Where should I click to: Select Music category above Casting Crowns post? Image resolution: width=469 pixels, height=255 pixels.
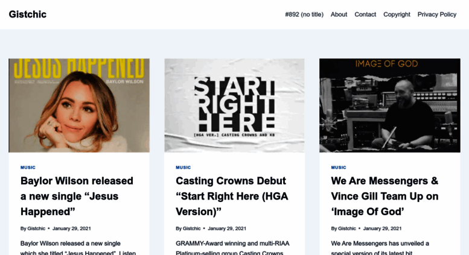pos(183,168)
